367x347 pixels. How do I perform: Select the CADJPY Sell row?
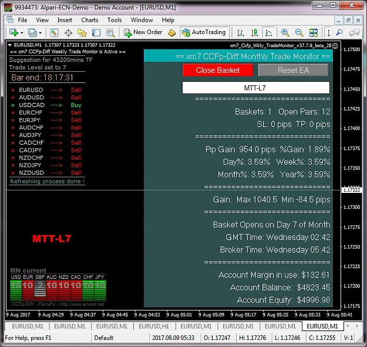46,150
